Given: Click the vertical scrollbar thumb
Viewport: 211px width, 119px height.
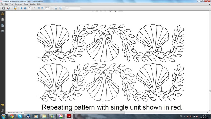Looking at the screenshot, I should pos(210,91).
